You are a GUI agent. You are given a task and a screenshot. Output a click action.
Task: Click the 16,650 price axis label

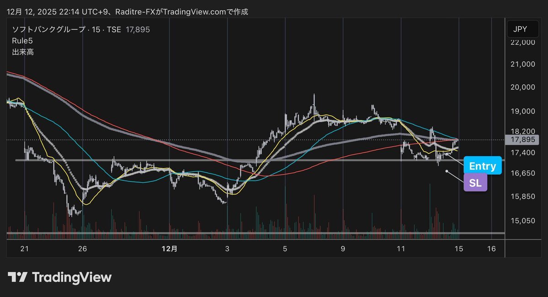[522, 174]
